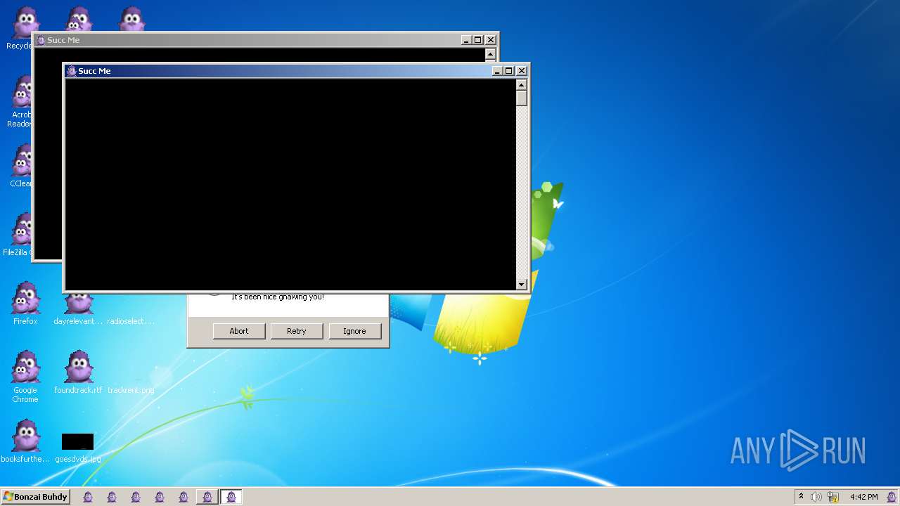The height and width of the screenshot is (506, 900).
Task: Open the Bonzai Buhdy start button
Action: (x=35, y=497)
